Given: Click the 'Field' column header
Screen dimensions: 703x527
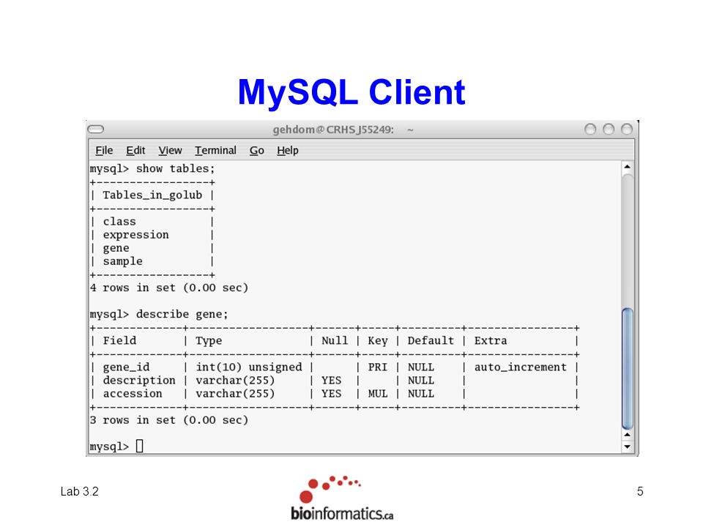Looking at the screenshot, I should 119,340.
